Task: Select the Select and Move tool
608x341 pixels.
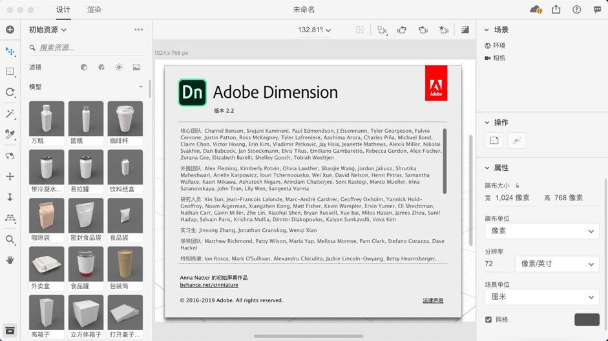Action: tap(10, 51)
